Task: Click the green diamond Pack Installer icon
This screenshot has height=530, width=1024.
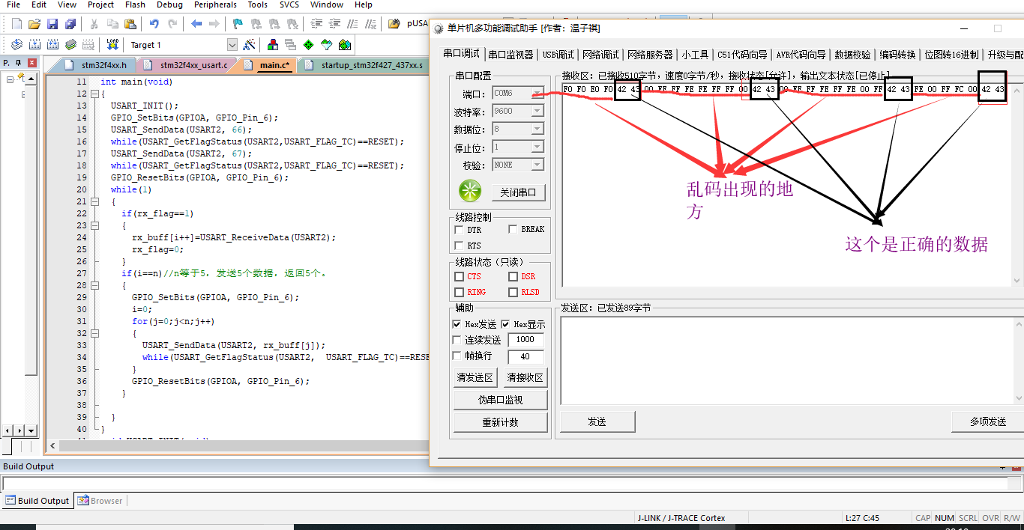Action: [308, 45]
